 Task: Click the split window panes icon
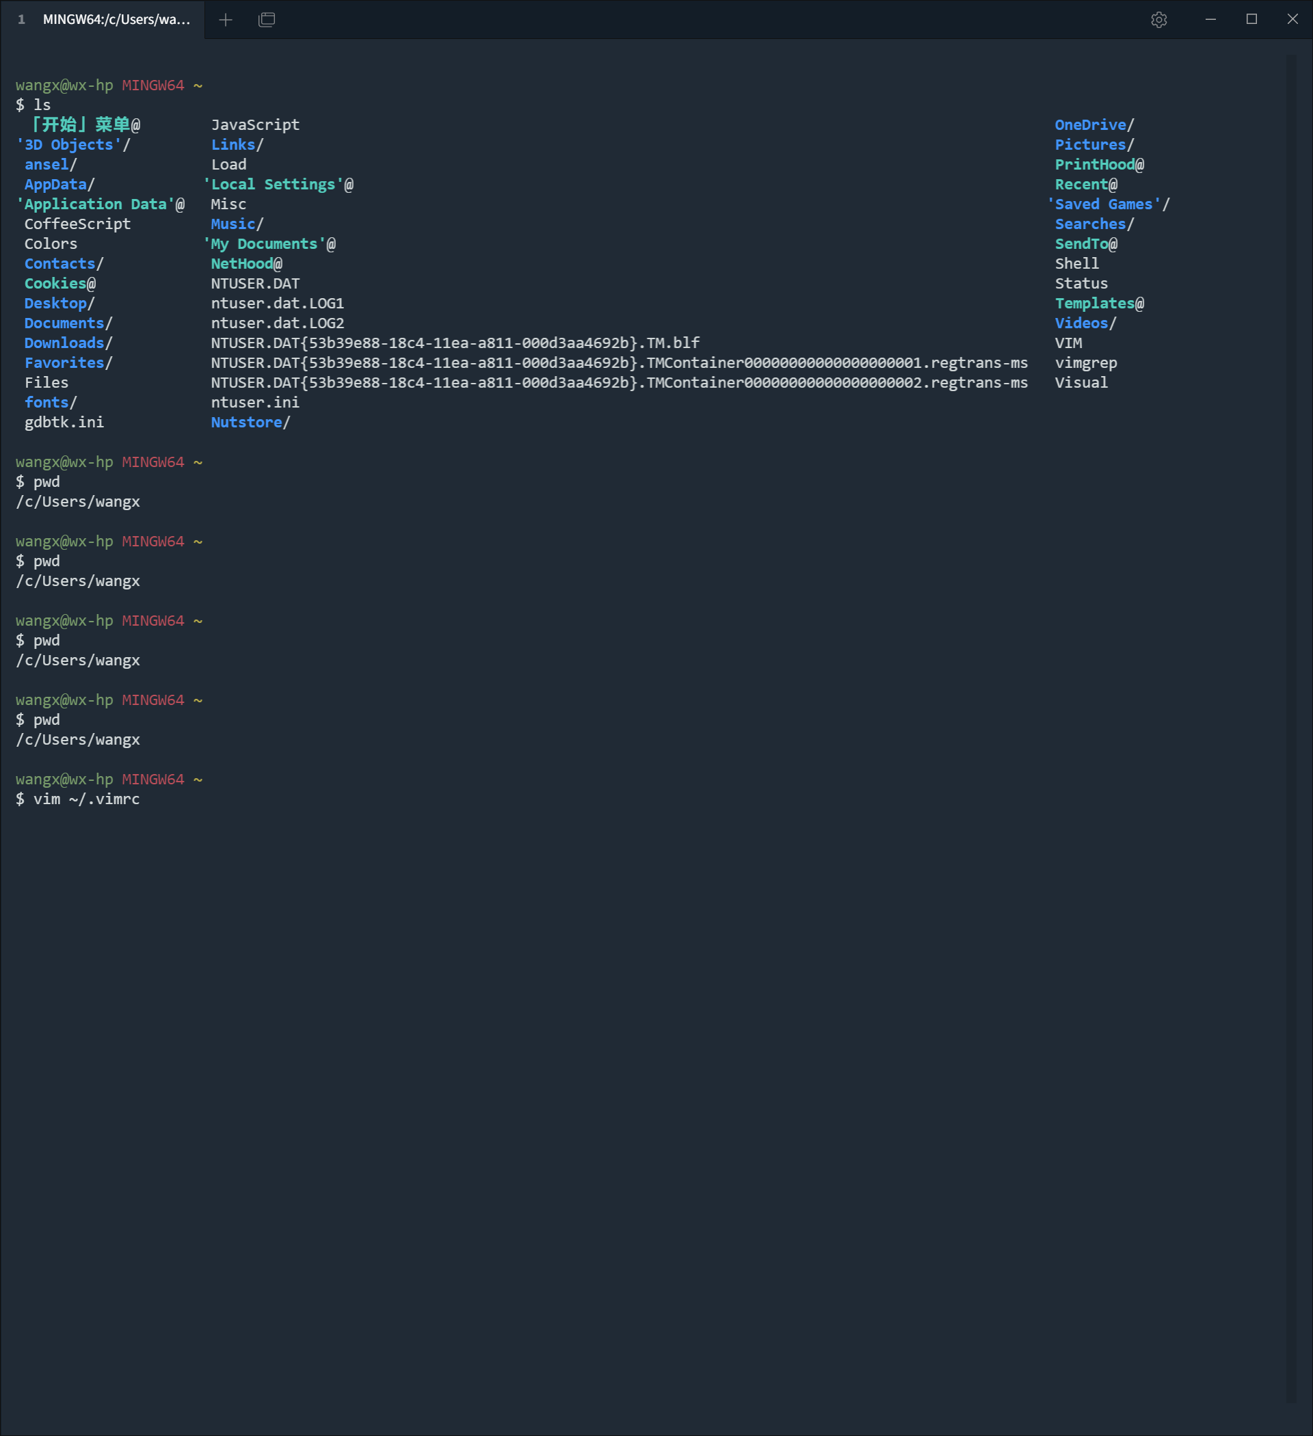[267, 20]
